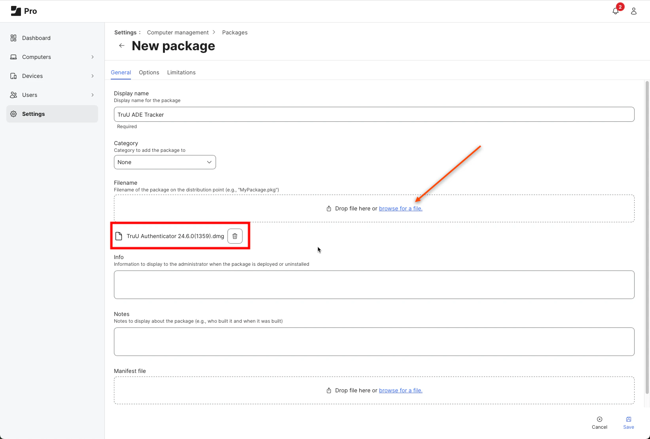Open the Category dropdown set to None
Viewport: 650px width, 439px height.
[x=165, y=162]
